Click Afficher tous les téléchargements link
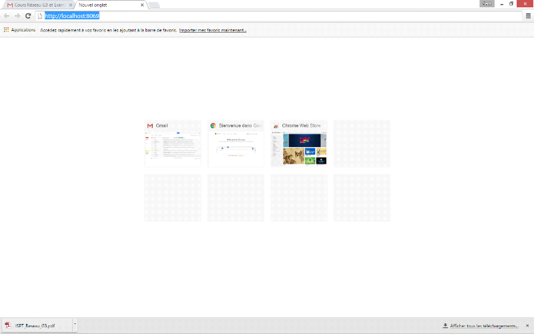 click(484, 326)
